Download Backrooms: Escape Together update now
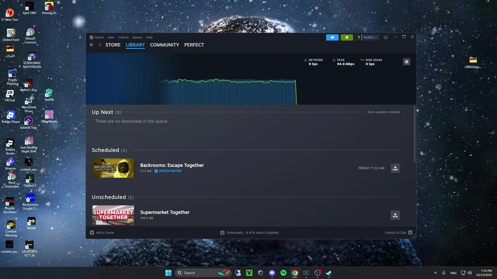497x279 pixels. 395,168
